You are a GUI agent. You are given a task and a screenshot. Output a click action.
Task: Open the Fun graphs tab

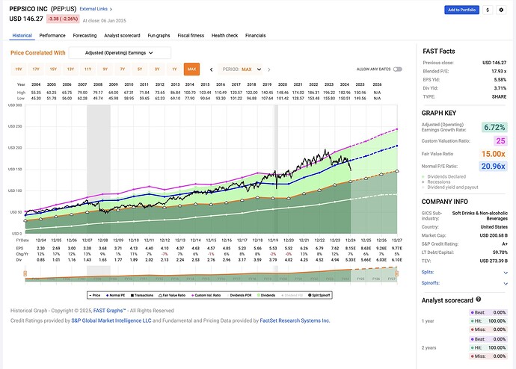(159, 36)
